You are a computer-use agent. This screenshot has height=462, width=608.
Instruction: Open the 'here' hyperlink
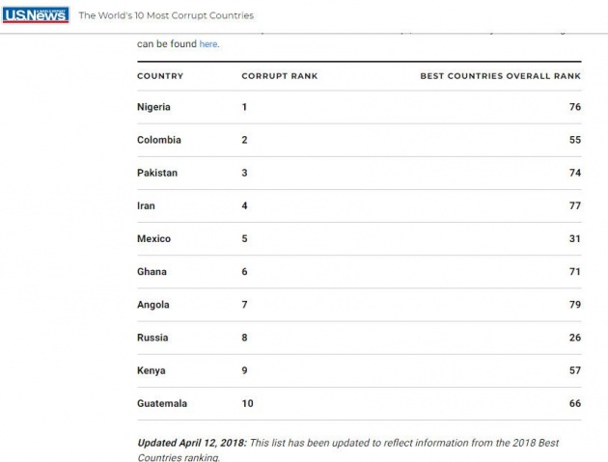tap(208, 44)
